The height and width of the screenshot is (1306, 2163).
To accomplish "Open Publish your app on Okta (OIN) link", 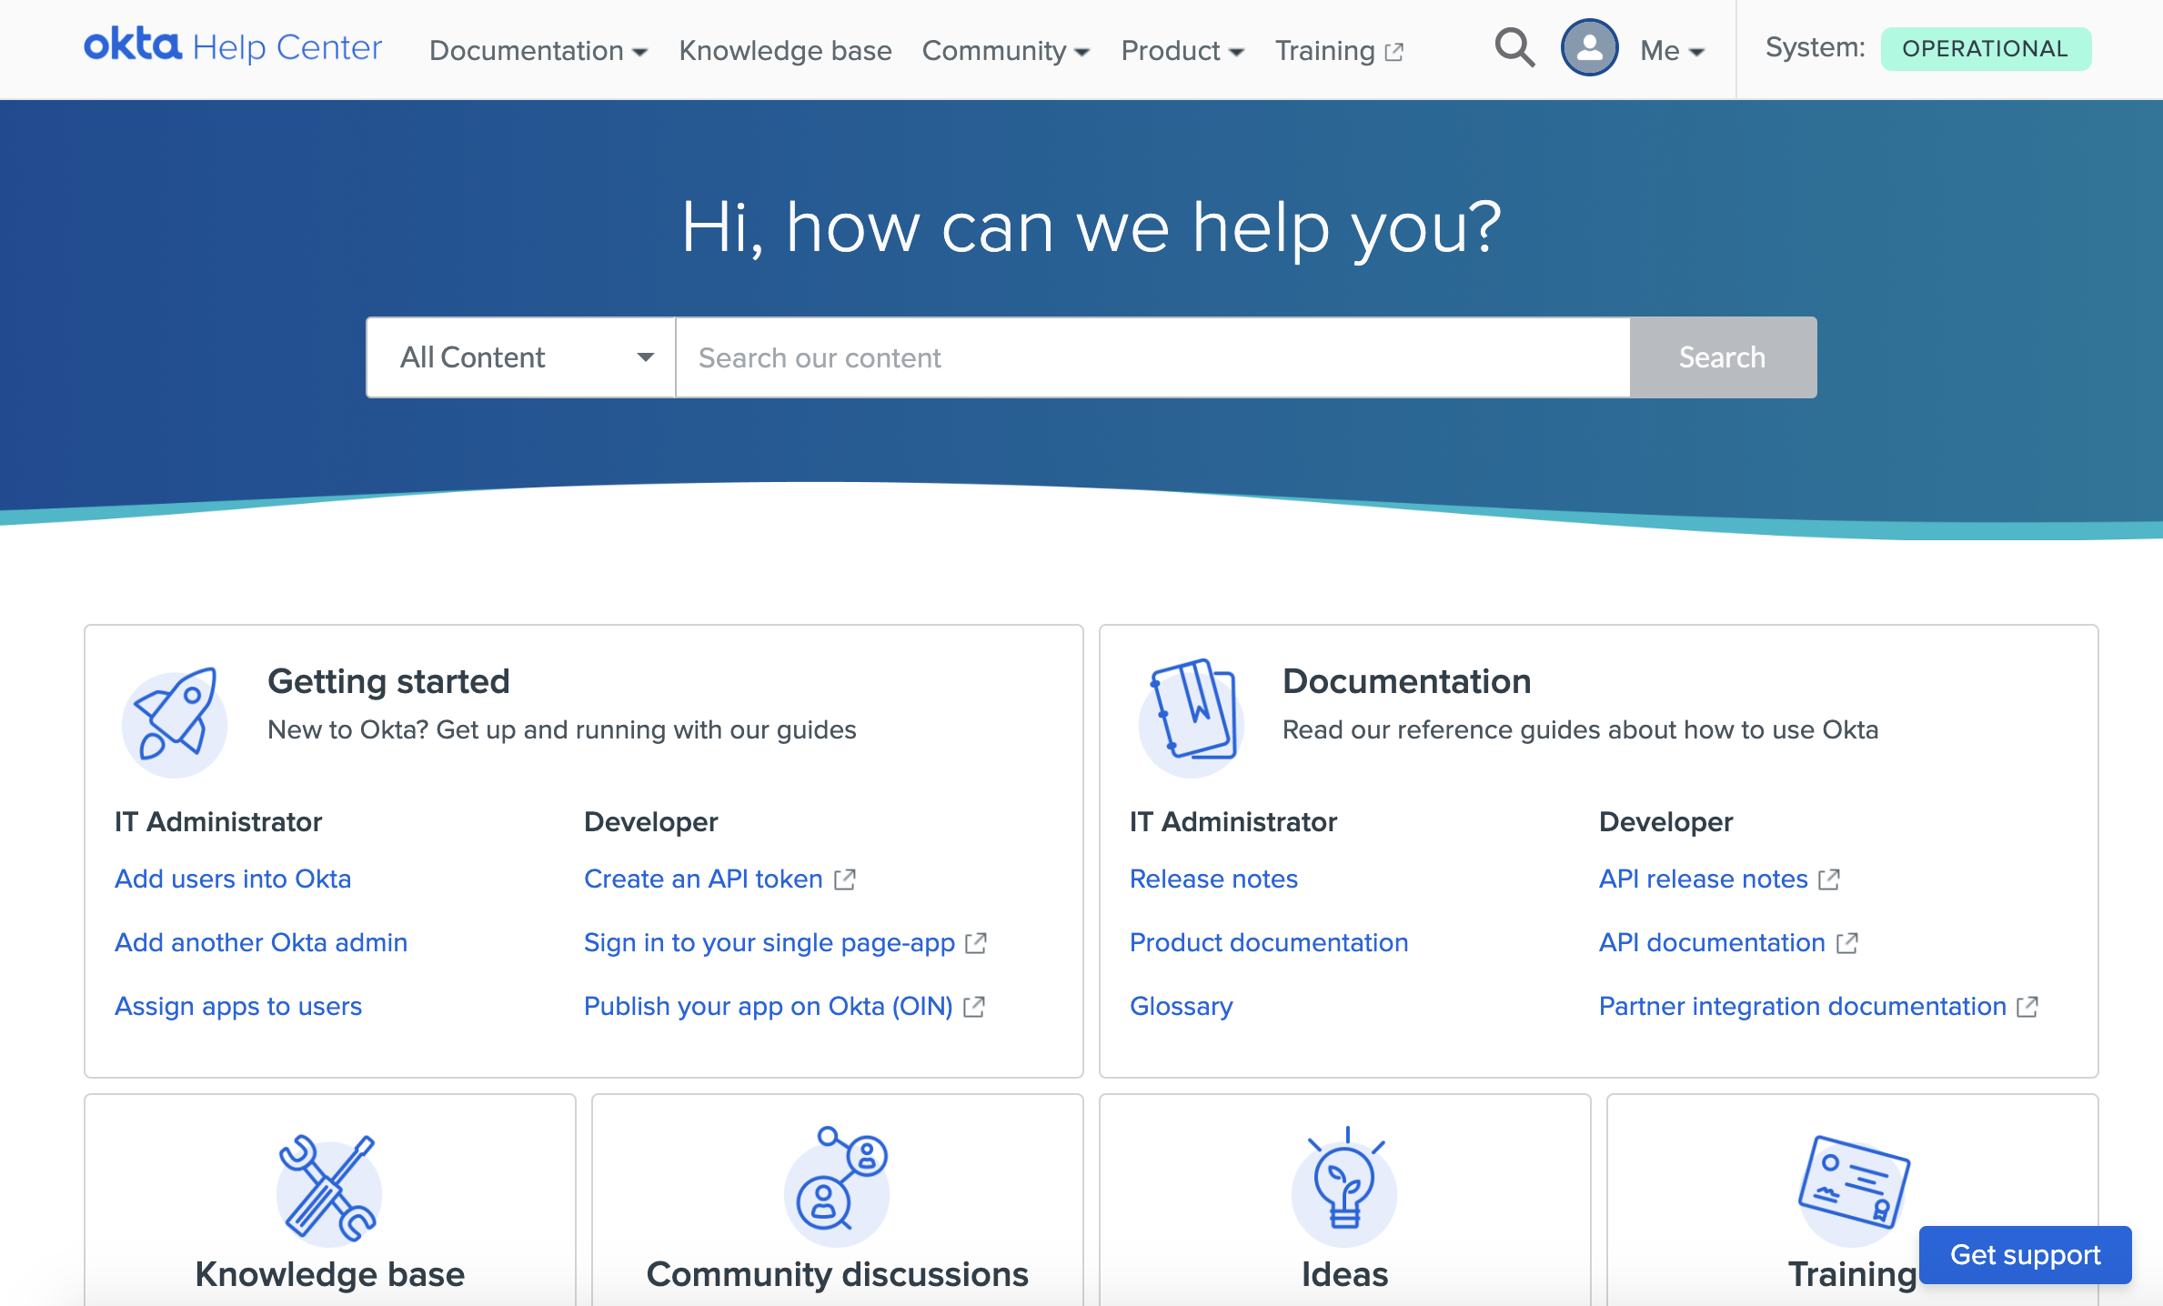I will point(769,1007).
